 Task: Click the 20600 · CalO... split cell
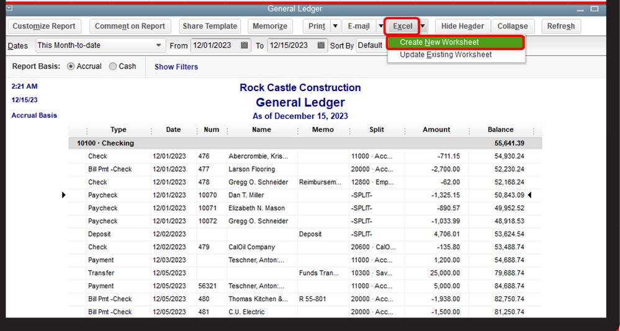[x=373, y=247]
